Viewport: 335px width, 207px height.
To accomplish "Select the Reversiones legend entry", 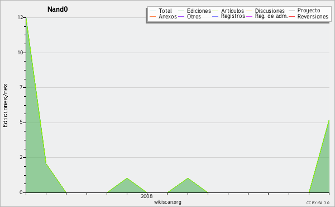I will [308, 16].
